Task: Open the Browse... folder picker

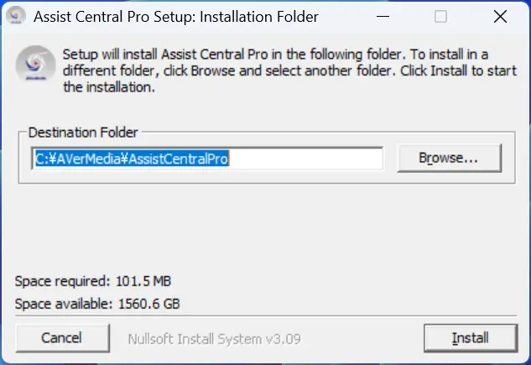Action: [449, 158]
